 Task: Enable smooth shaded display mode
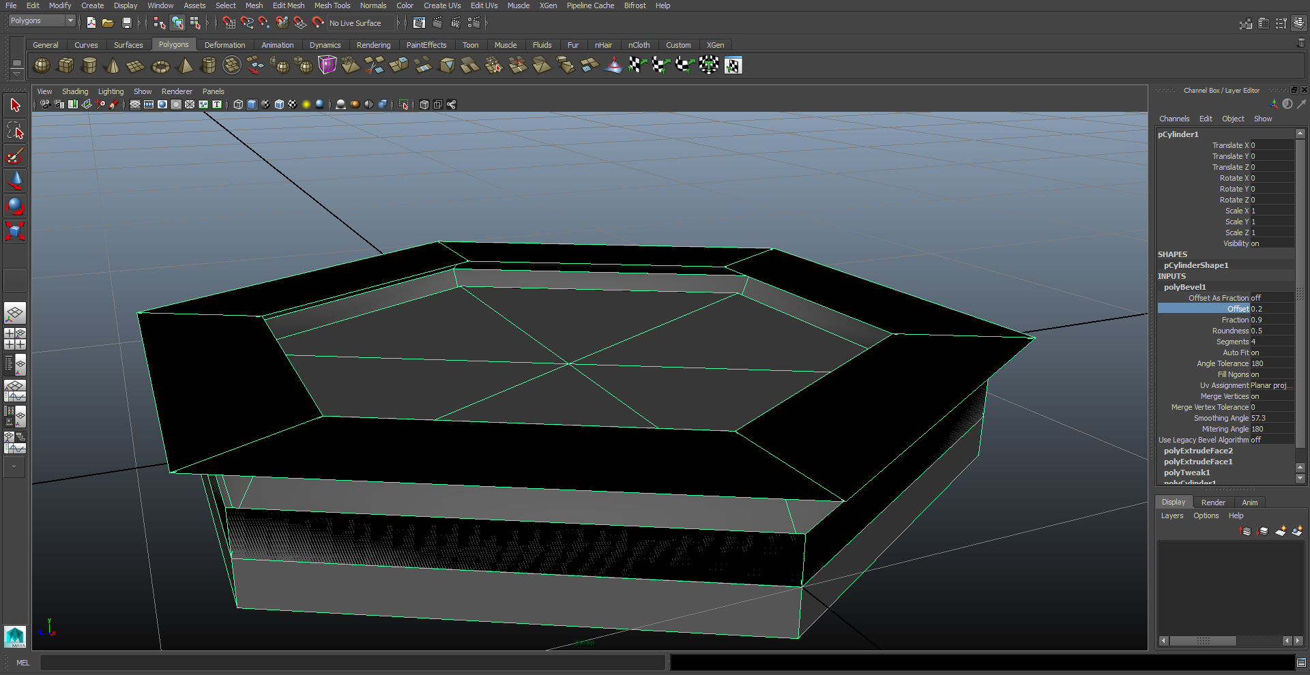point(252,104)
